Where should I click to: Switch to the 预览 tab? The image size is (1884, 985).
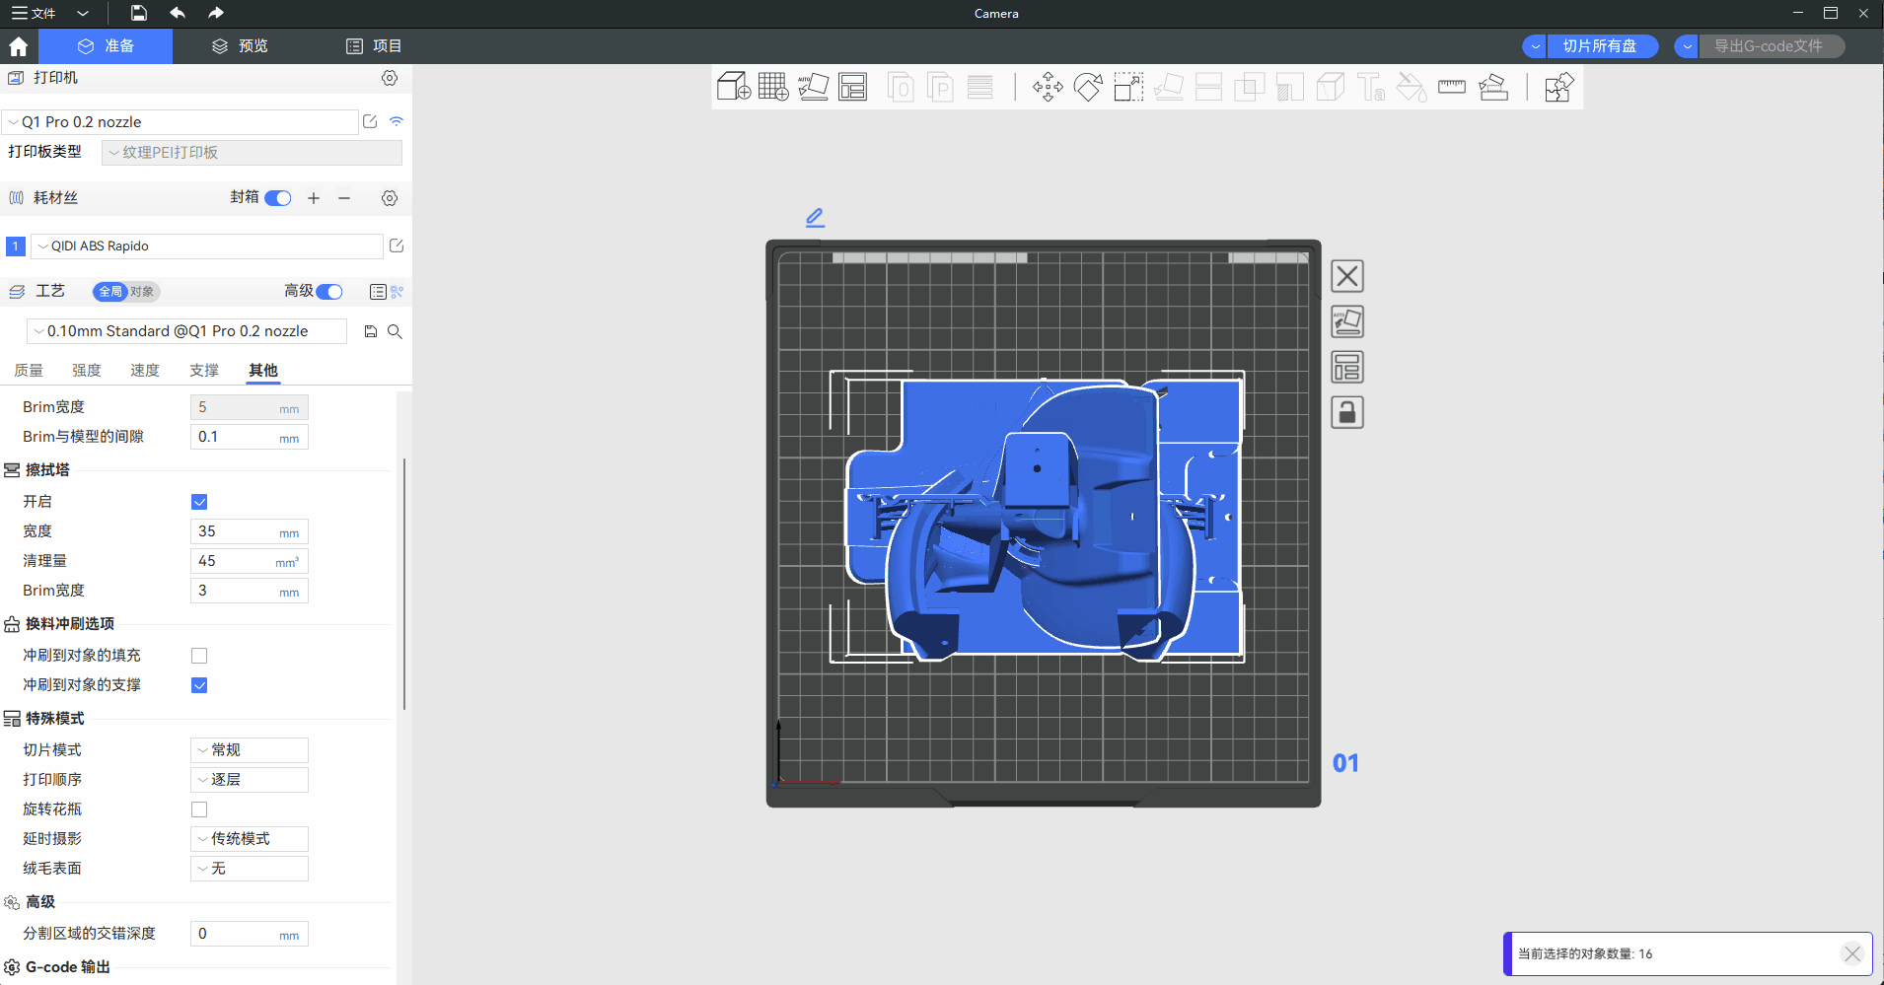point(240,46)
